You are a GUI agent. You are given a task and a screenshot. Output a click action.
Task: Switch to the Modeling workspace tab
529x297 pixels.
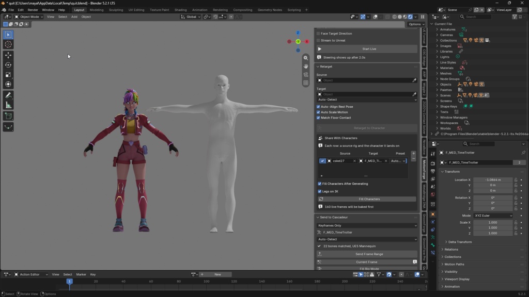(97, 10)
